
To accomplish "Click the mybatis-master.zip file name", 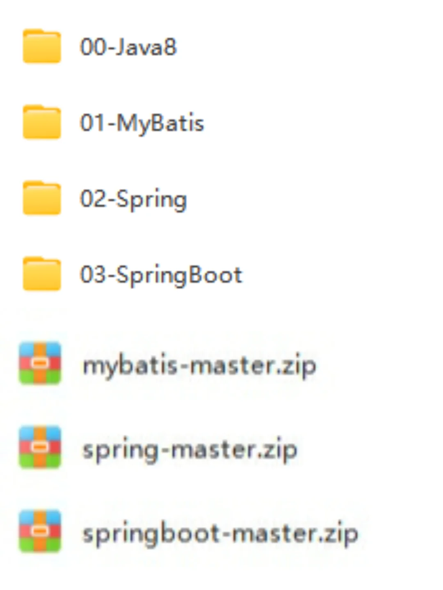I will (200, 366).
